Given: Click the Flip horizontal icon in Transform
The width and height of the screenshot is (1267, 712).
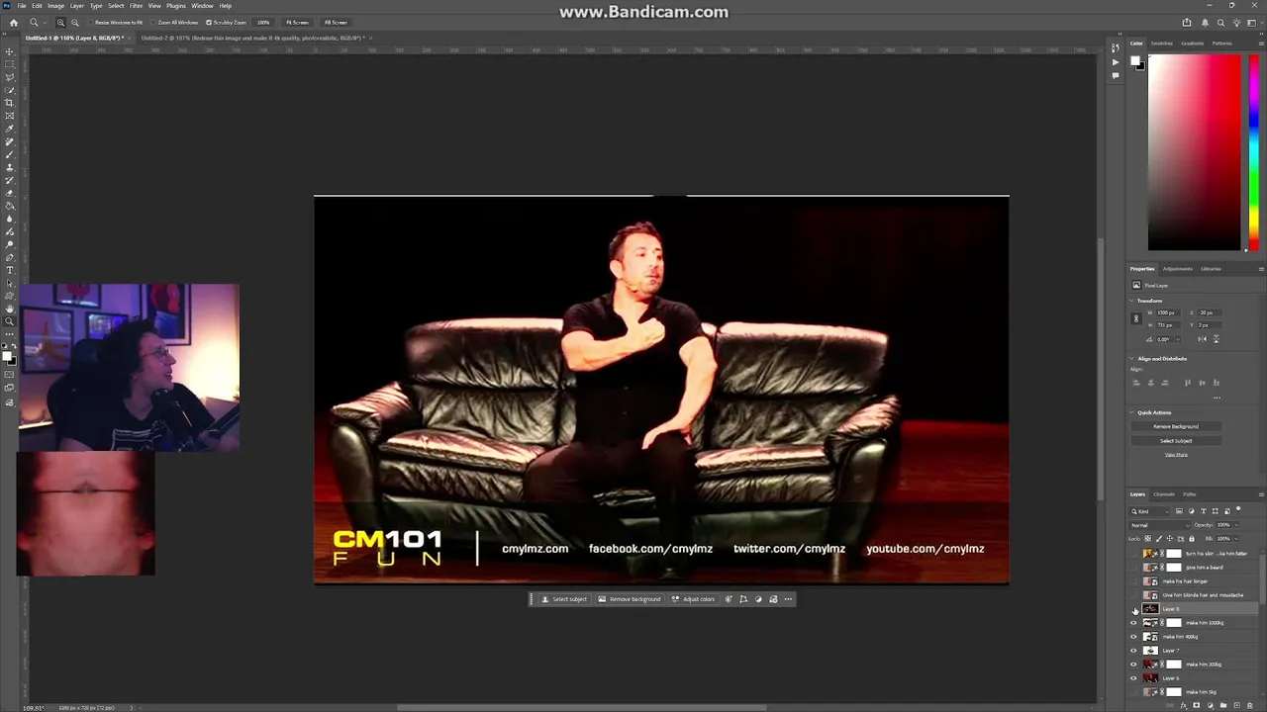Looking at the screenshot, I should [1202, 339].
